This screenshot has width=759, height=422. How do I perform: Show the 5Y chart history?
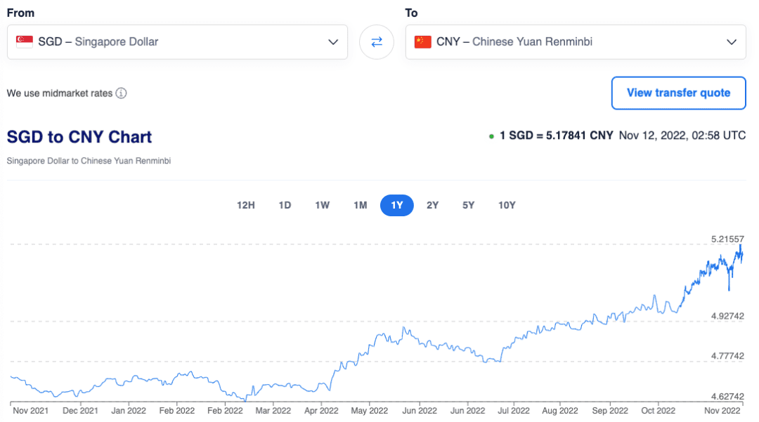click(x=469, y=205)
